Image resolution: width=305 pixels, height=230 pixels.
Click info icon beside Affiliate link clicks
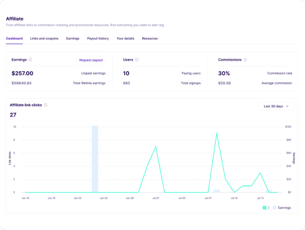(45, 105)
